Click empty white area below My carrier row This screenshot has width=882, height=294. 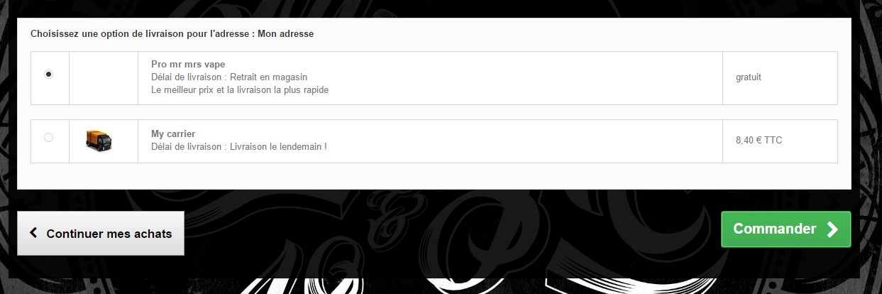pyautogui.click(x=434, y=176)
